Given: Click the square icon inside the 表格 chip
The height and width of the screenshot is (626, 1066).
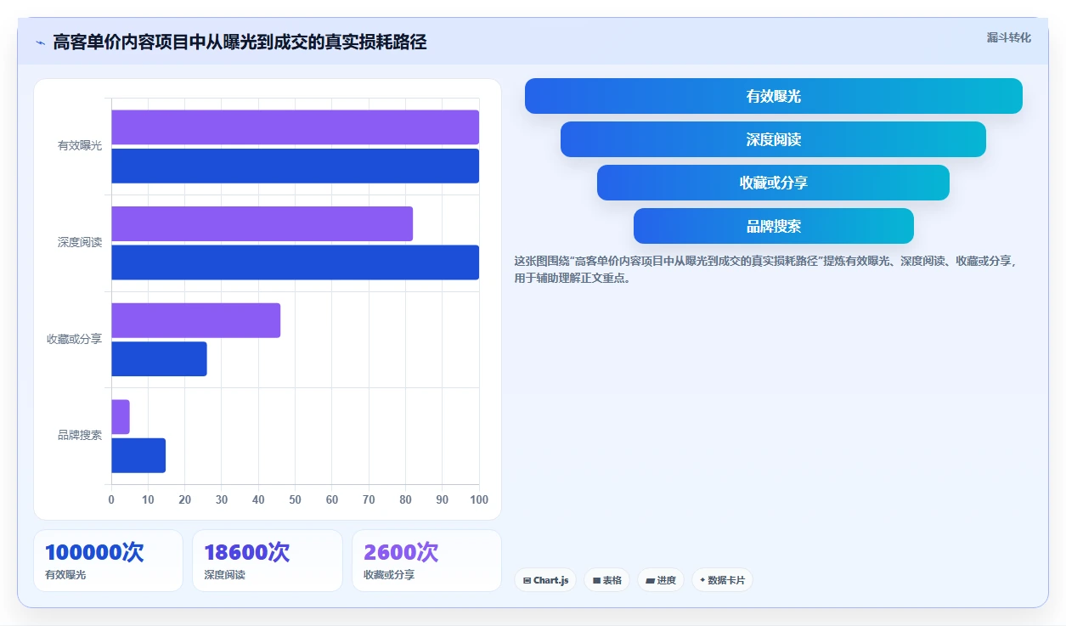Looking at the screenshot, I should (596, 580).
